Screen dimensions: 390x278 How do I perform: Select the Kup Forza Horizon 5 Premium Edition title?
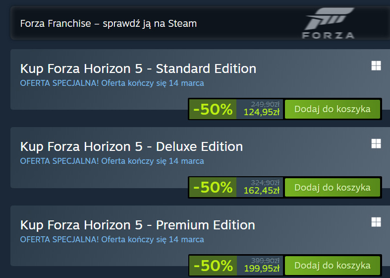click(137, 224)
